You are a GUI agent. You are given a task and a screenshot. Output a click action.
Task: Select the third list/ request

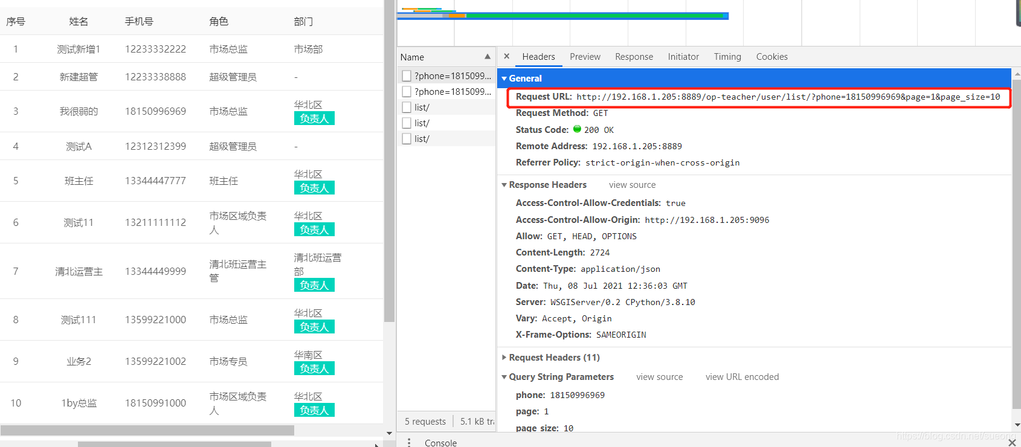[x=446, y=138]
